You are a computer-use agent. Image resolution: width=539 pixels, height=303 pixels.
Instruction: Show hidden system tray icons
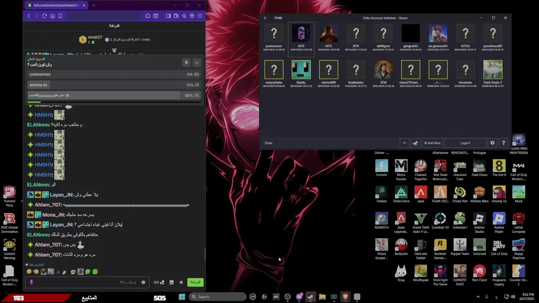(478, 297)
